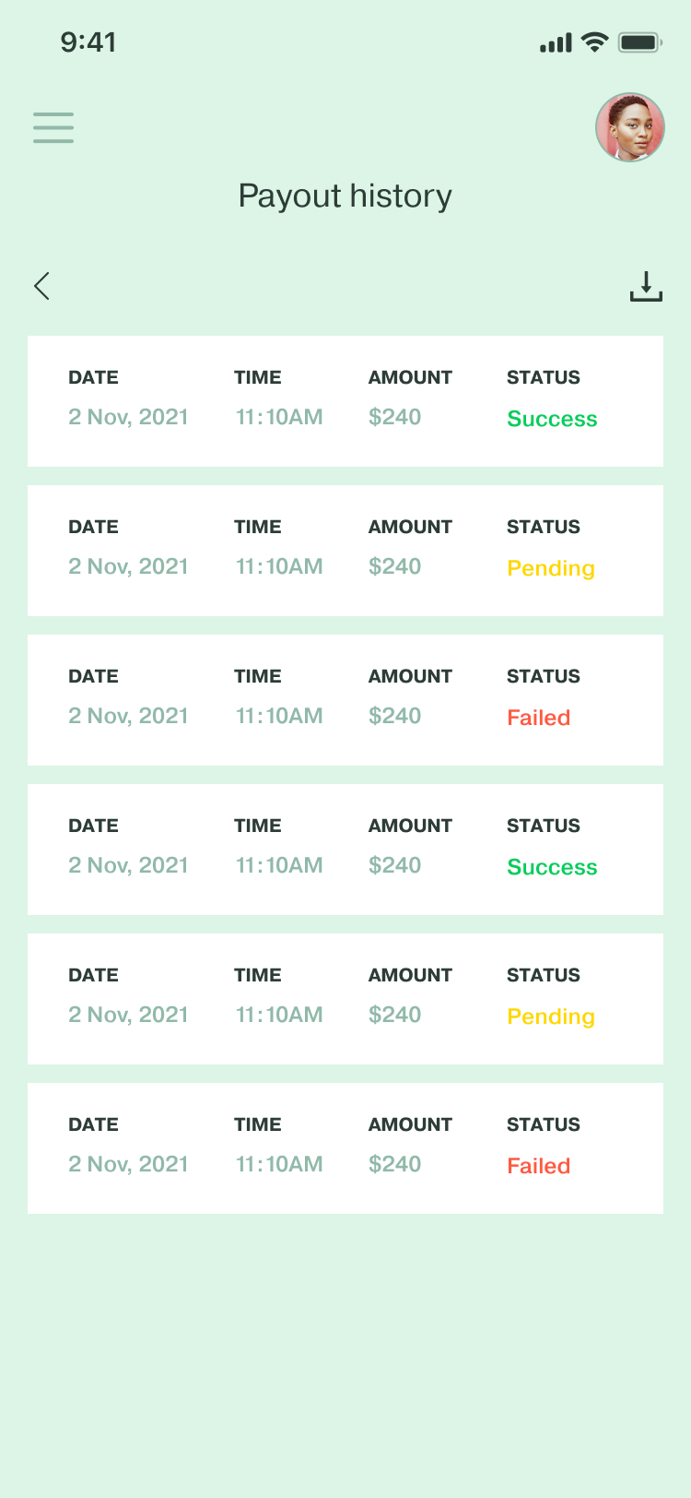Download the payout history report
The height and width of the screenshot is (1498, 691).
coord(646,287)
